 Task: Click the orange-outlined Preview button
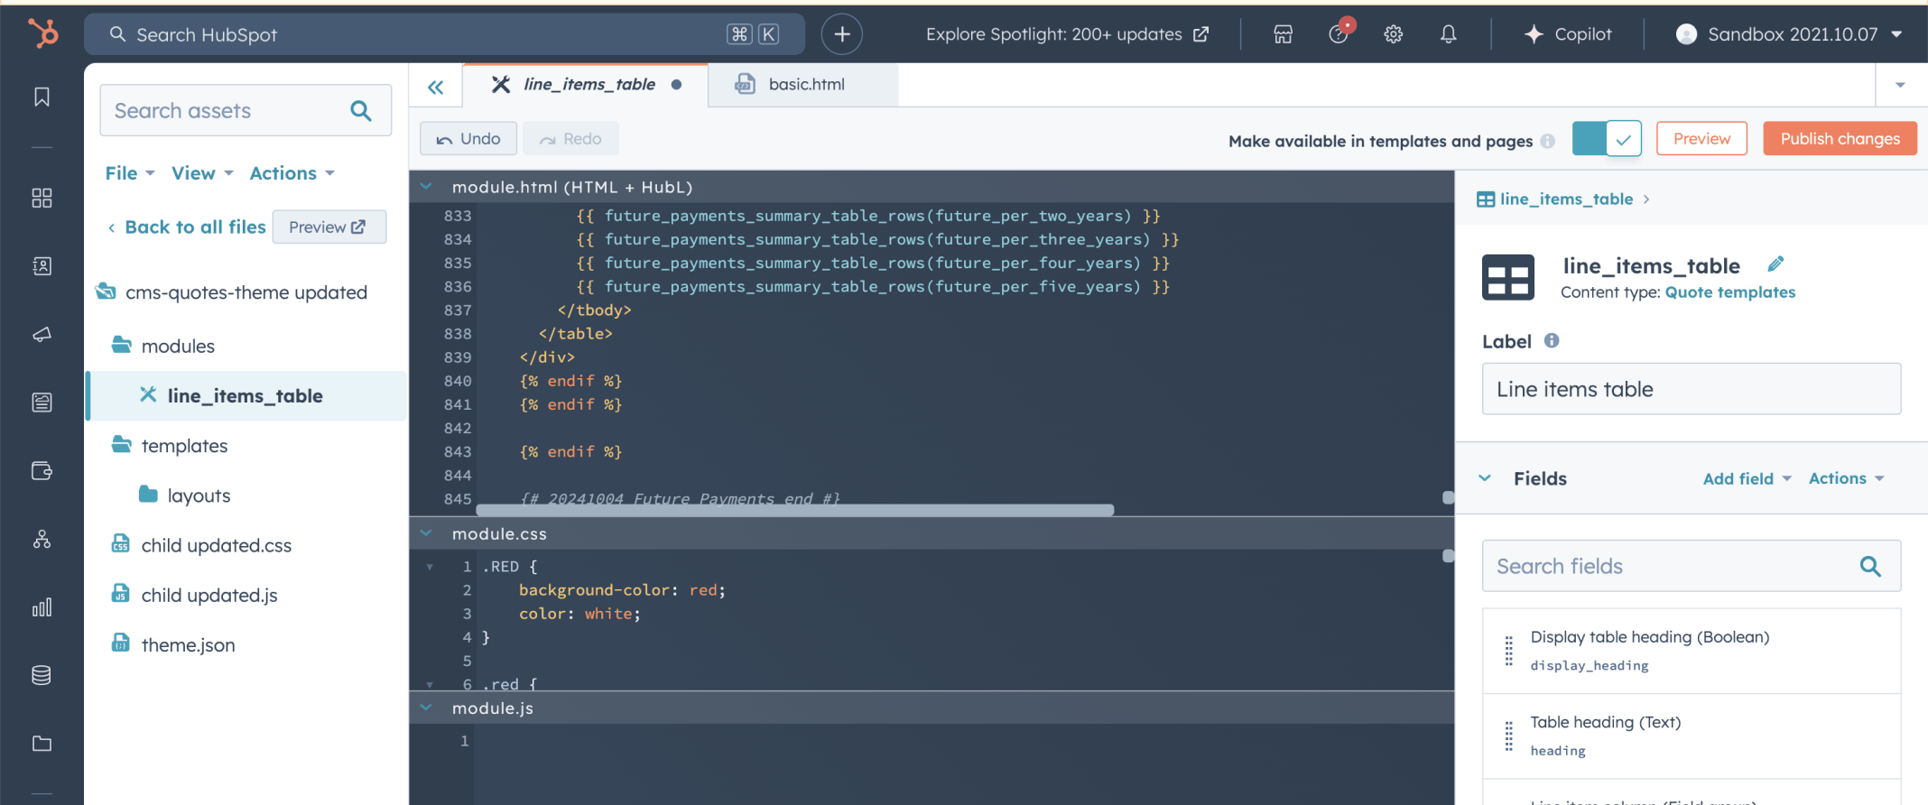point(1701,139)
